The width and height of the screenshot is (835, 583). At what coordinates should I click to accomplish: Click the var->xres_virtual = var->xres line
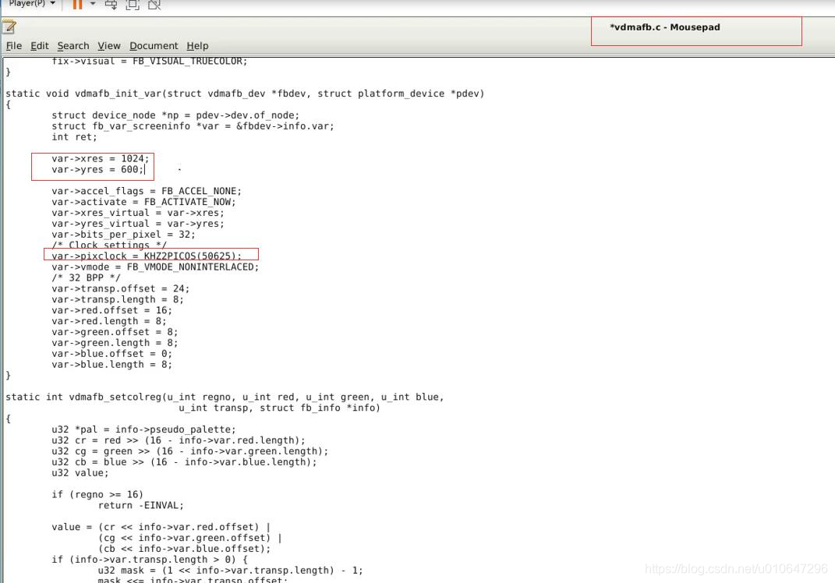pos(138,213)
